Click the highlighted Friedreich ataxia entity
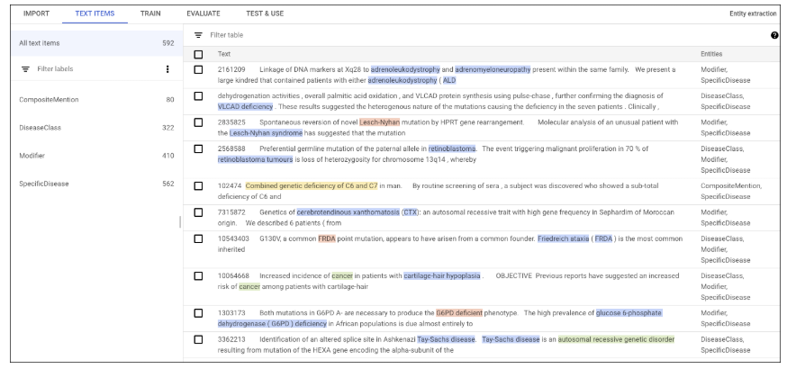 click(563, 238)
